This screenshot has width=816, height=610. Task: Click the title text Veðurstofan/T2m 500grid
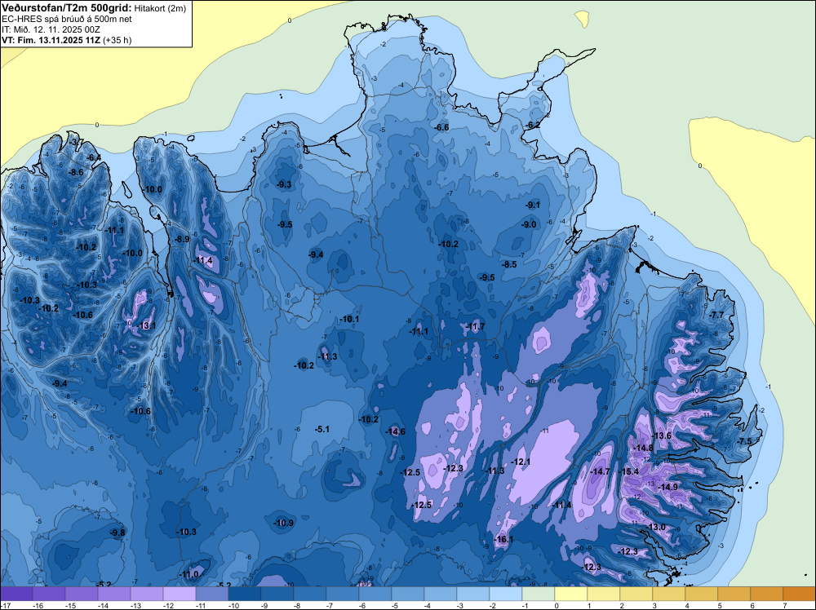tap(67, 7)
